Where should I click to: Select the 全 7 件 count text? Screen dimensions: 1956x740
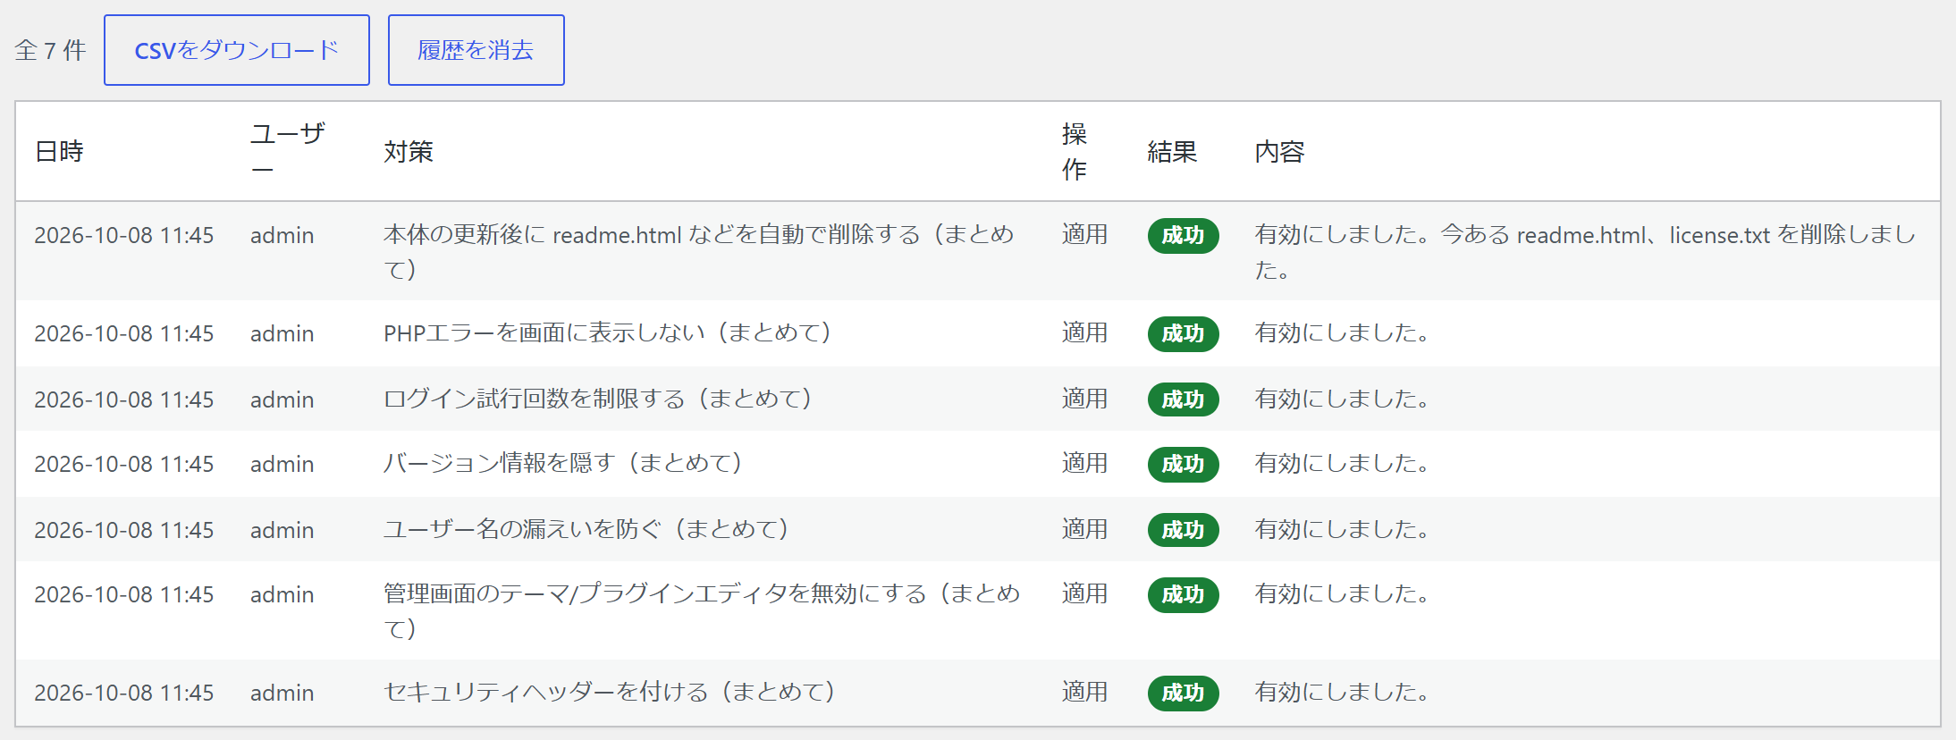coord(50,50)
